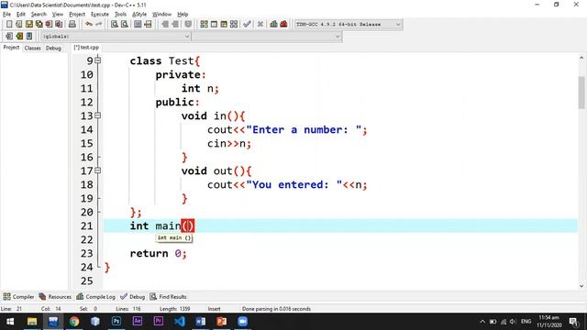587x330 pixels.
Task: Click the Profile Analysis chart icon
Action: click(273, 25)
